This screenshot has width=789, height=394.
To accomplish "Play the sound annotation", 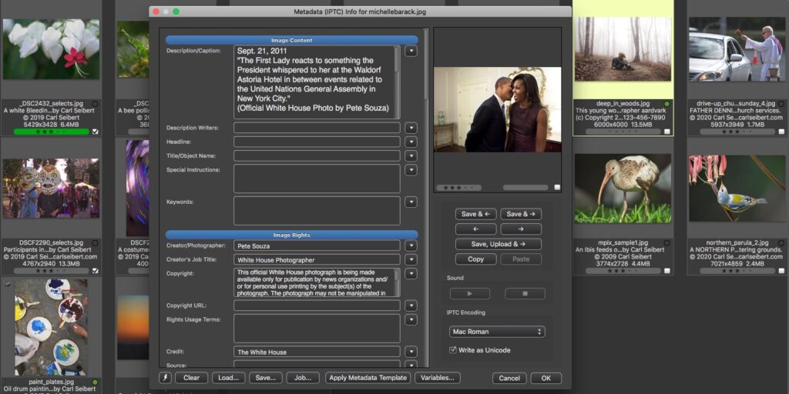I will pyautogui.click(x=469, y=293).
